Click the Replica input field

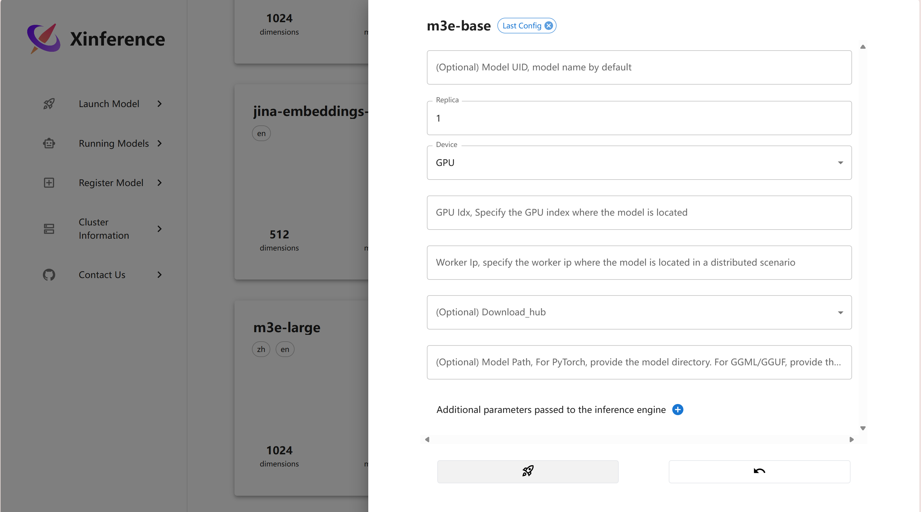639,118
